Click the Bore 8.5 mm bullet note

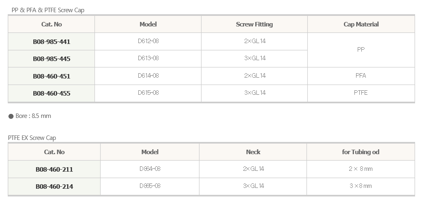click(x=30, y=116)
